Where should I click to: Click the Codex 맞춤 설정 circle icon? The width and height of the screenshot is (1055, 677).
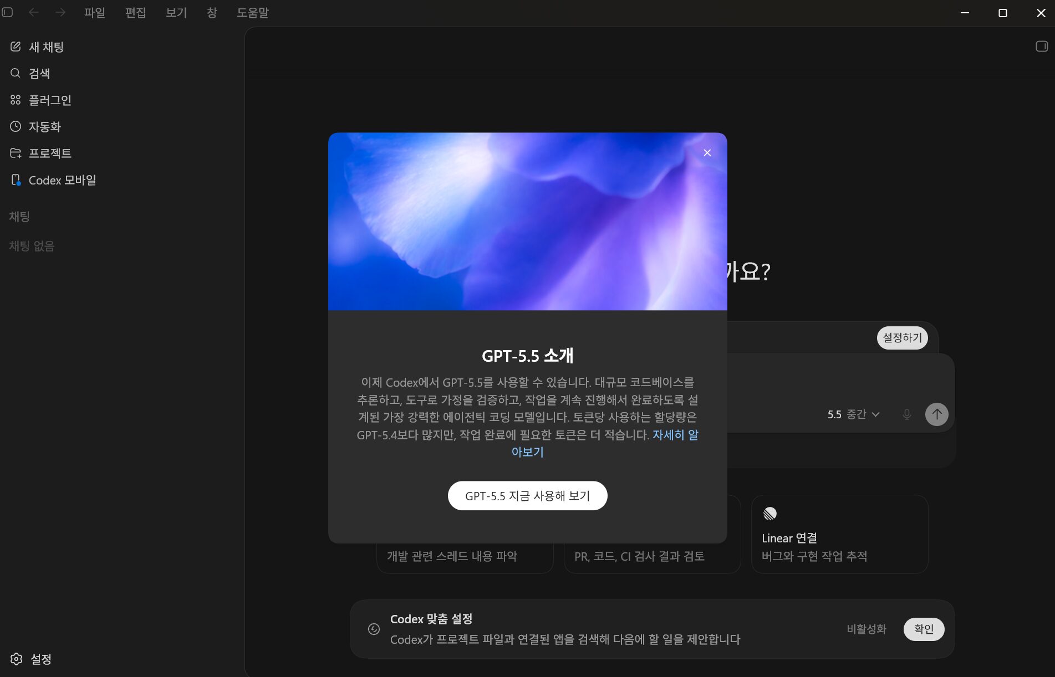coord(374,629)
